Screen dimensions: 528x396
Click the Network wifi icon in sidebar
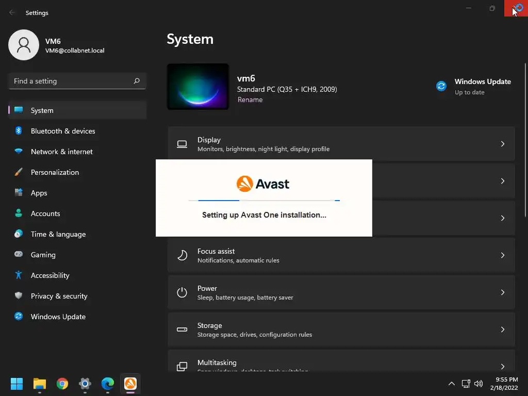point(19,151)
